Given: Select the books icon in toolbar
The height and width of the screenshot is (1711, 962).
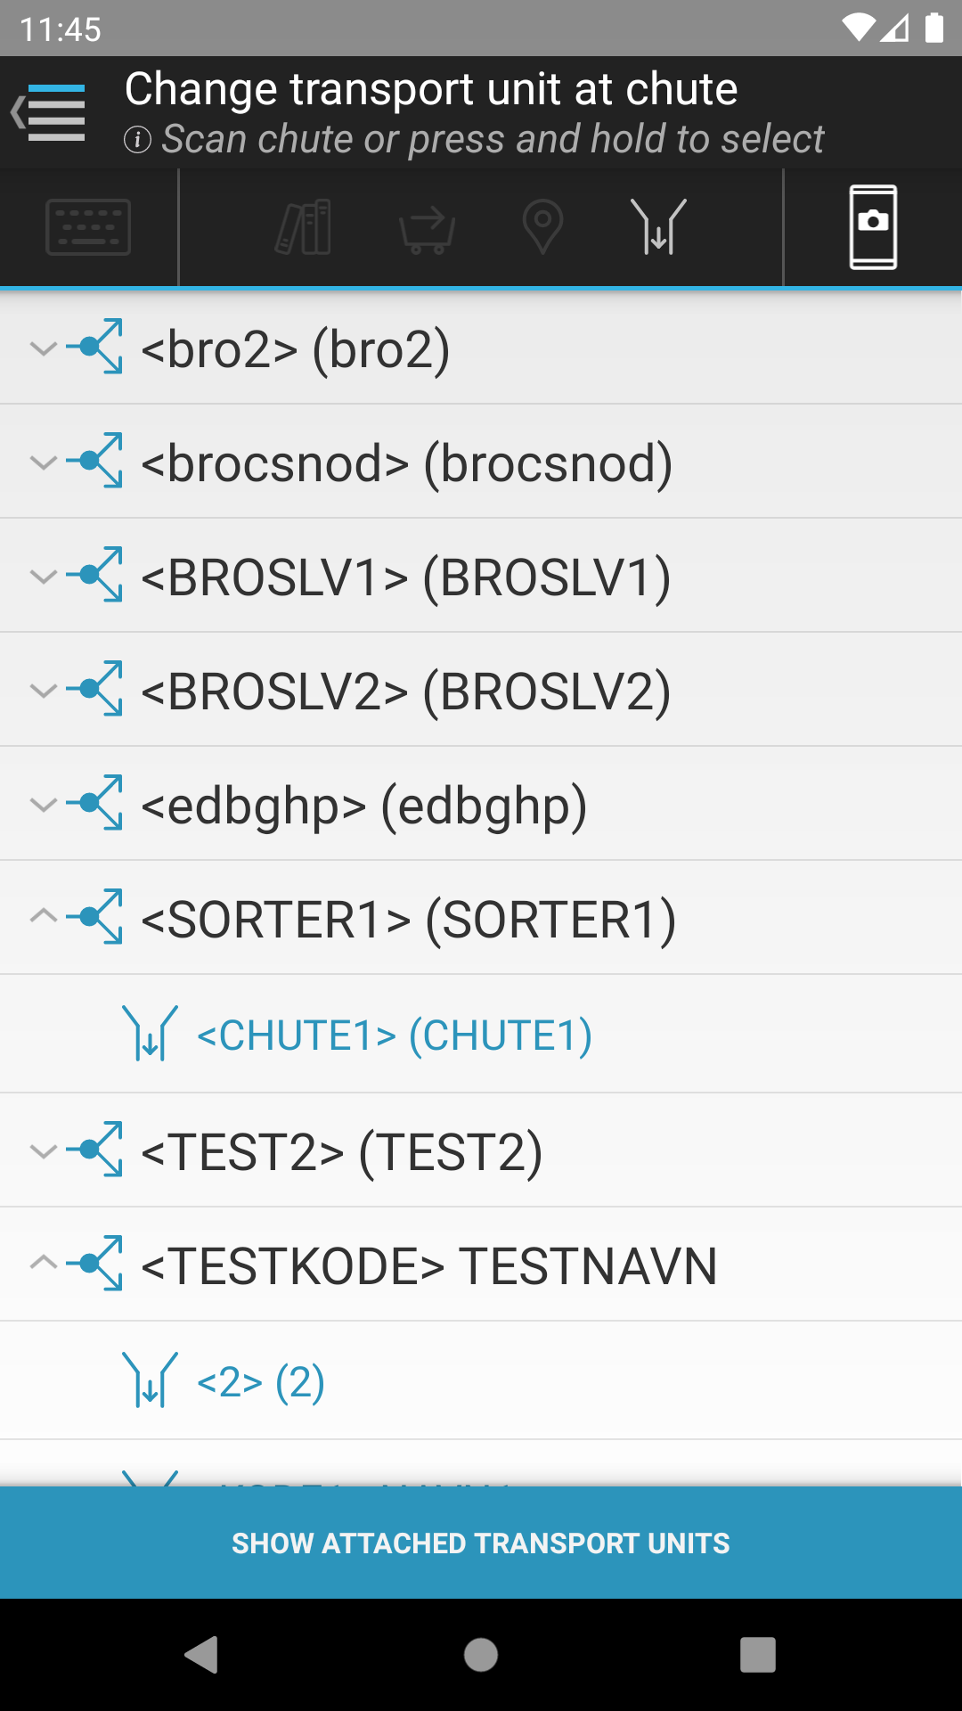Looking at the screenshot, I should 304,227.
